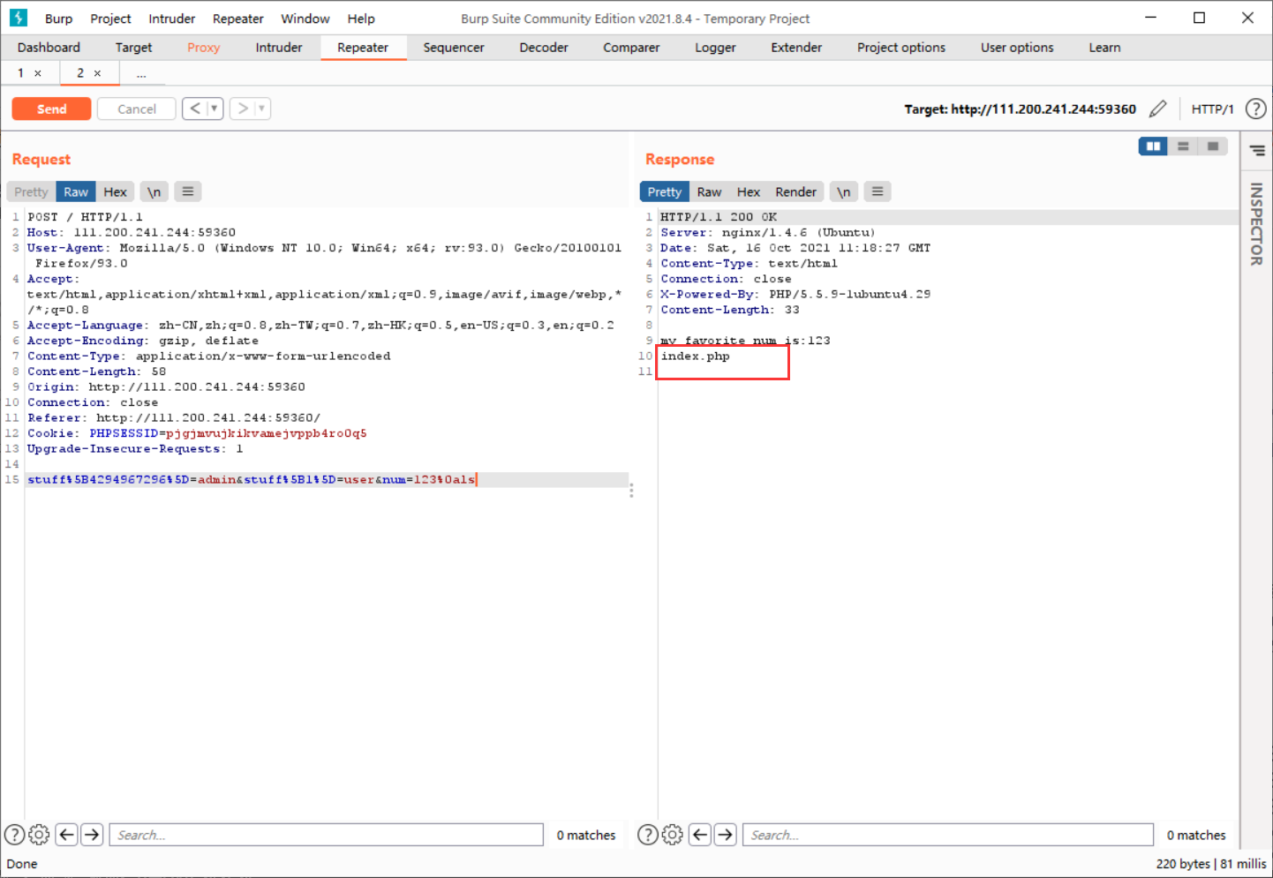Image resolution: width=1273 pixels, height=878 pixels.
Task: Open the Window menu
Action: tap(305, 19)
